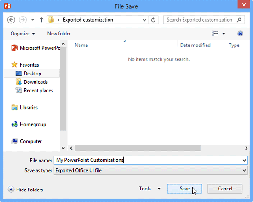The width and height of the screenshot is (253, 202).
Task: Click the Forward navigation arrow
Action: pyautogui.click(x=23, y=20)
